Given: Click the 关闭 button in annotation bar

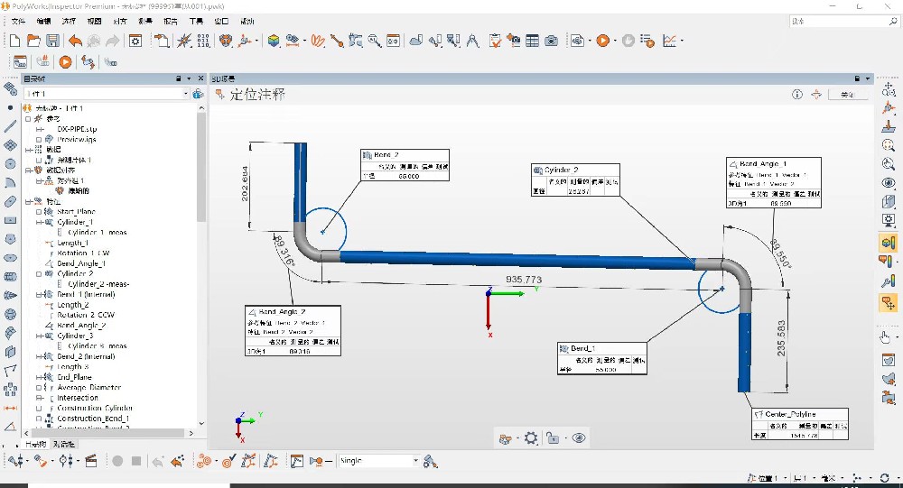Looking at the screenshot, I should (x=847, y=94).
